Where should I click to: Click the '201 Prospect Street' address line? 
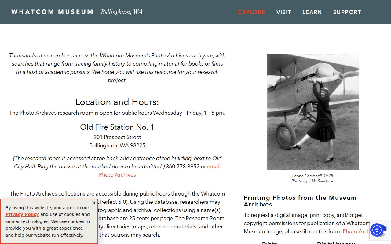pos(117,137)
